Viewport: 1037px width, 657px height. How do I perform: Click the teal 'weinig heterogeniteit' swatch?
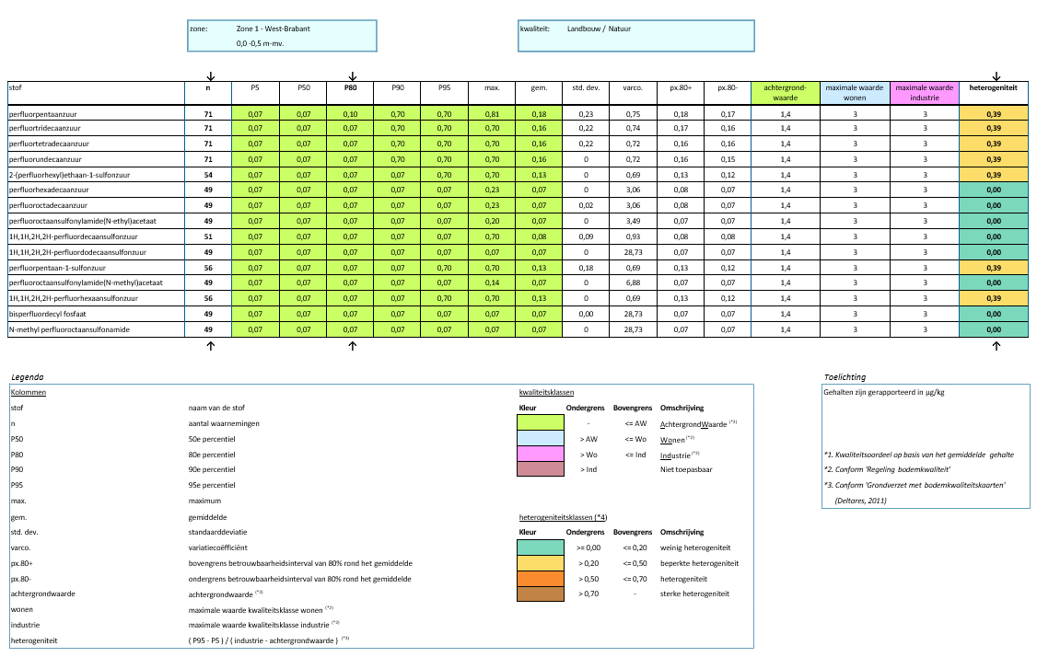(541, 547)
